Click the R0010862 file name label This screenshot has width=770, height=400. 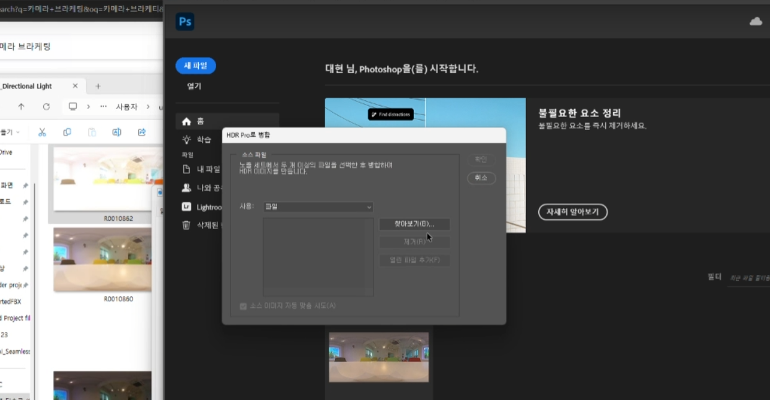point(118,219)
